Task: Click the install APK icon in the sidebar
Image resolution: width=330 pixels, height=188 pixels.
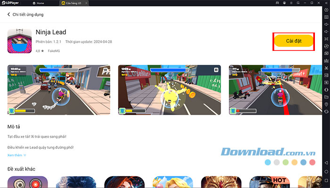Action: click(326, 61)
